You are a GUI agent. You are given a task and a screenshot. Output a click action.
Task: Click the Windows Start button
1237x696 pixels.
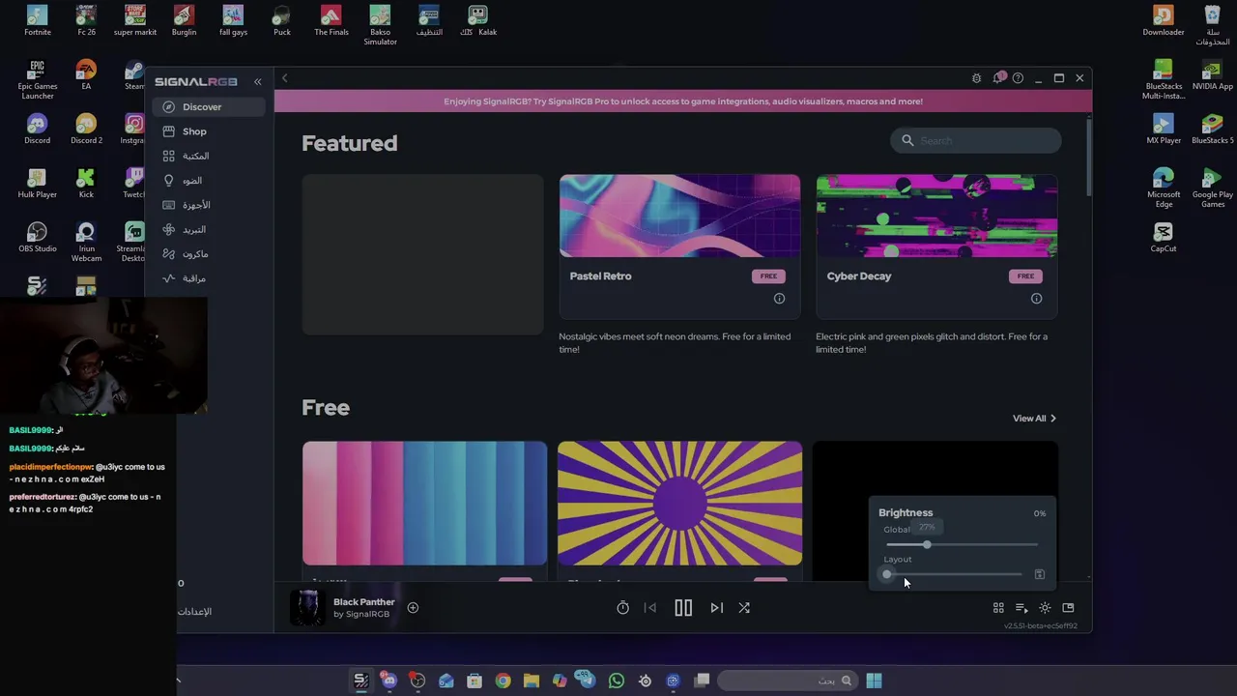point(874,681)
